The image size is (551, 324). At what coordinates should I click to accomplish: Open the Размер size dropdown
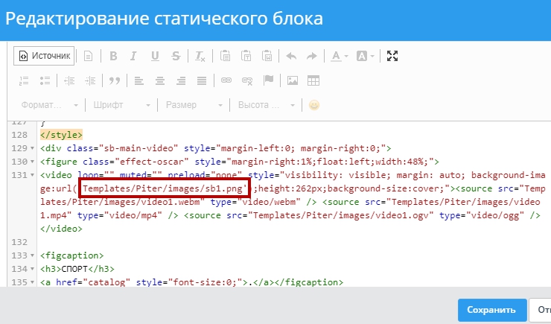coord(194,105)
